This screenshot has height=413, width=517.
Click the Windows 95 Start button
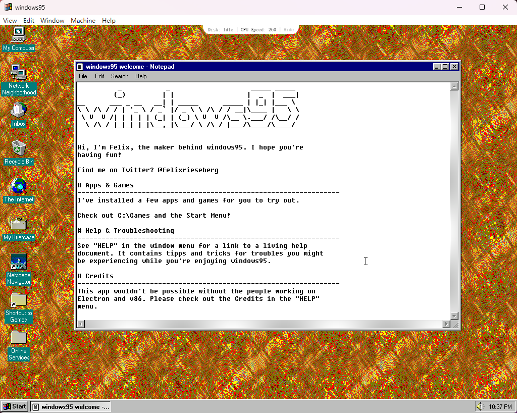tap(15, 406)
